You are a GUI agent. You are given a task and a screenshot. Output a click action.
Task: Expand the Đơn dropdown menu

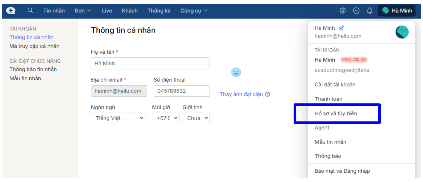click(83, 11)
